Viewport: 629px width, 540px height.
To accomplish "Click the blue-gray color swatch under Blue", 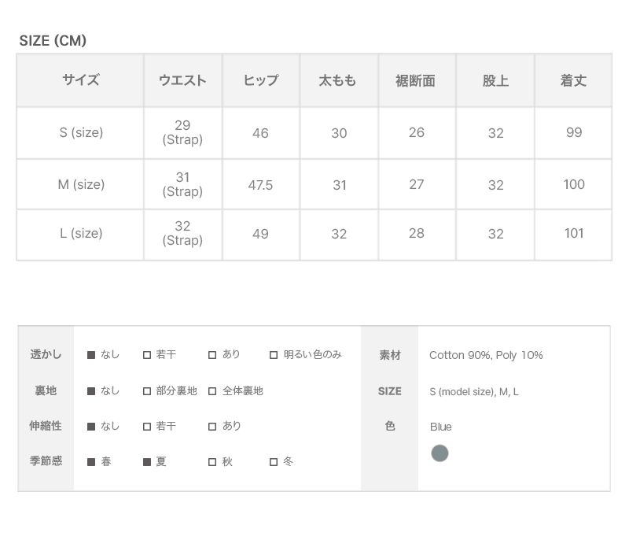I will click(x=440, y=453).
